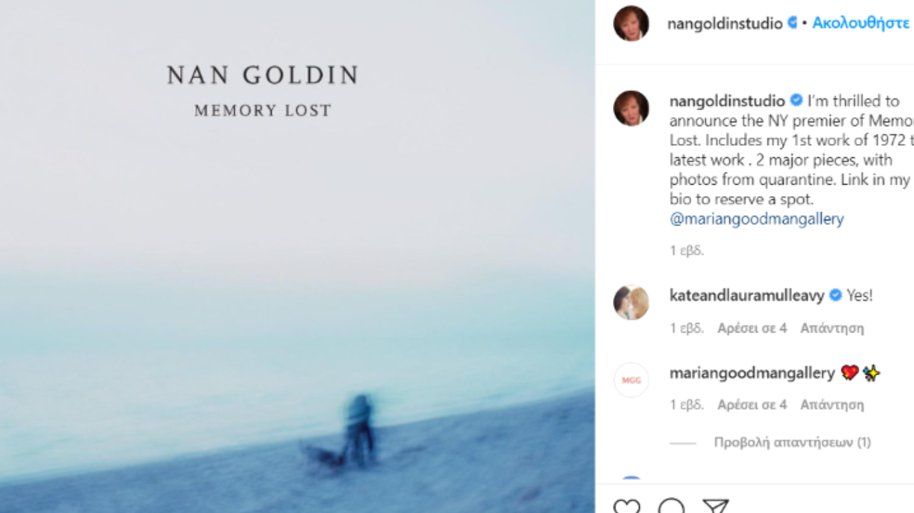Viewport: 914px width, 513px height.
Task: Open comments with the speech bubble icon
Action: tap(671, 506)
